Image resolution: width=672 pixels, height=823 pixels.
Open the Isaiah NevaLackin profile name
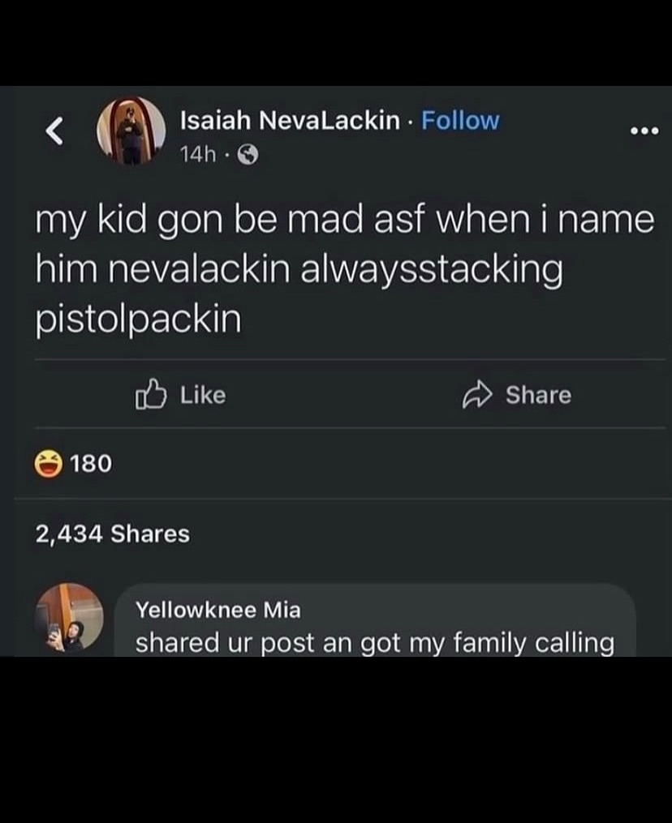[290, 121]
